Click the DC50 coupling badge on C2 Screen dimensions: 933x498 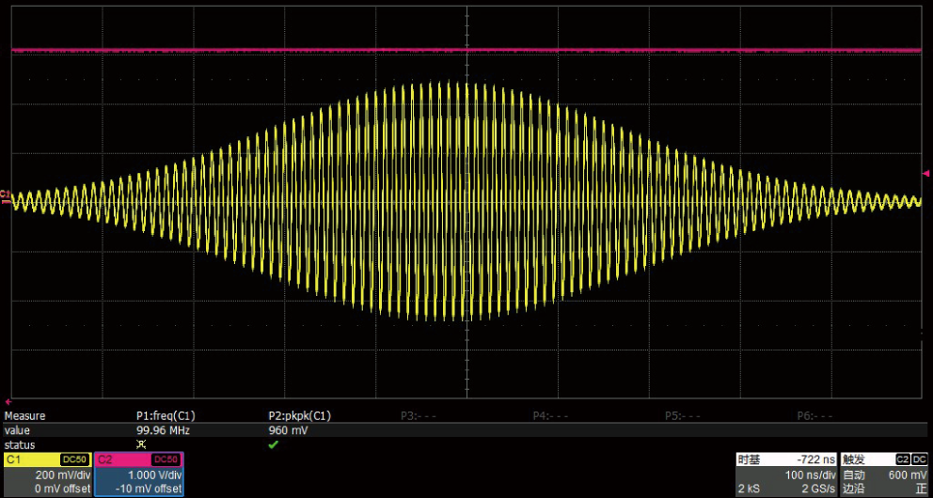166,459
